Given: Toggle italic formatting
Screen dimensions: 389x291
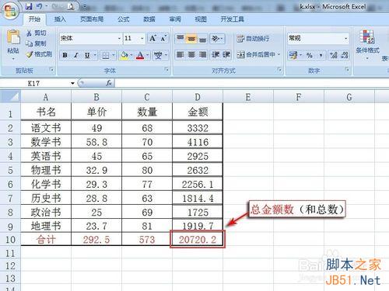Looking at the screenshot, I should coord(76,55).
